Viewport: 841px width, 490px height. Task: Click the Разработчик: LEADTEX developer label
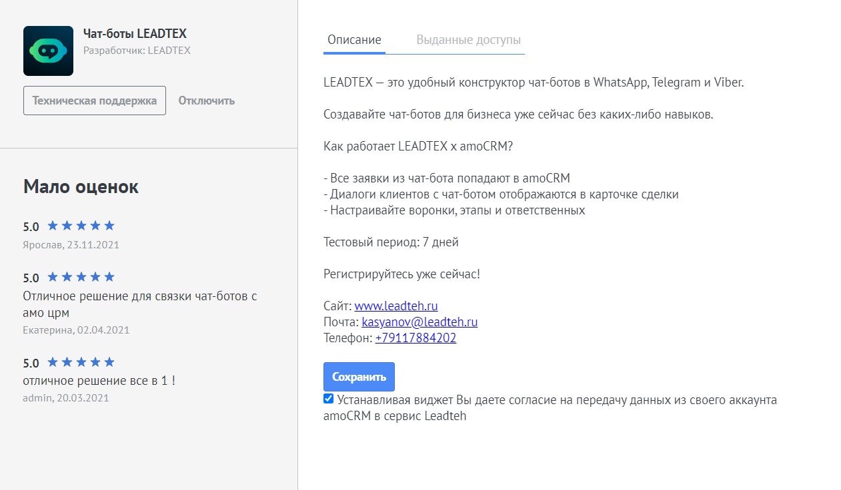tap(137, 51)
